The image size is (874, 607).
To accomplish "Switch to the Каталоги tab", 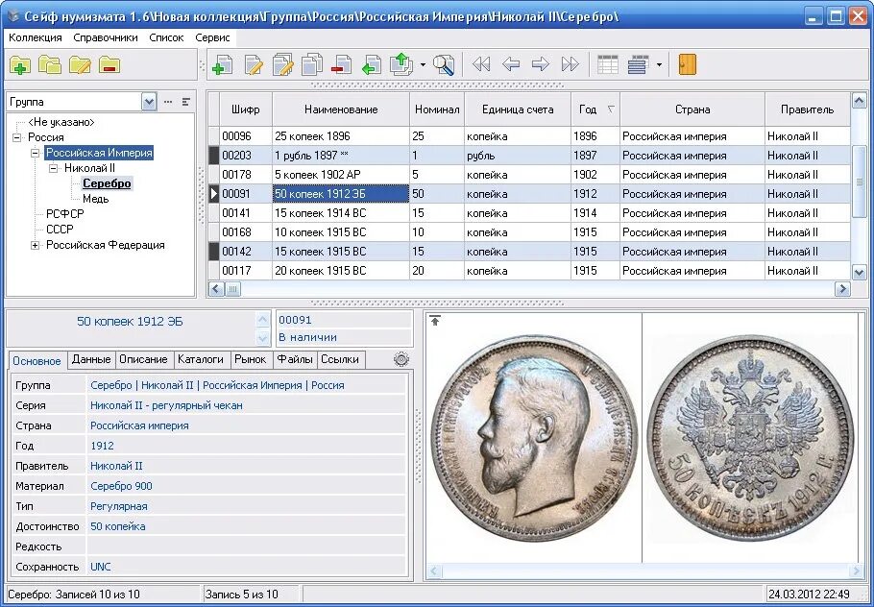I will coord(201,359).
